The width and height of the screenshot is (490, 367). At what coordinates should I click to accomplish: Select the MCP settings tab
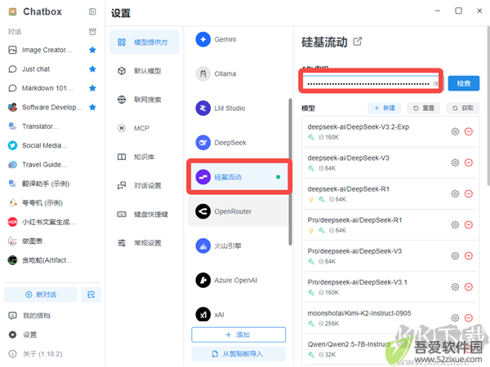pos(145,128)
